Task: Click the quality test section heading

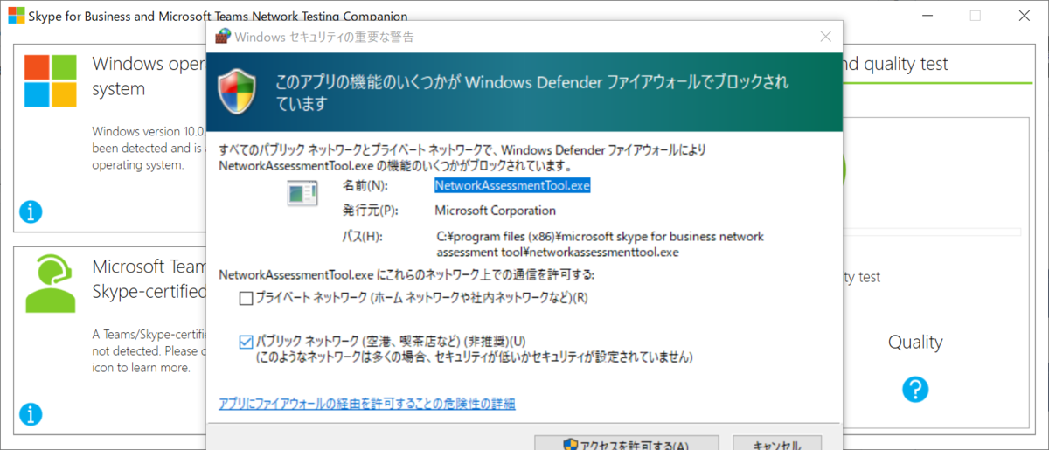Action: pyautogui.click(x=896, y=64)
